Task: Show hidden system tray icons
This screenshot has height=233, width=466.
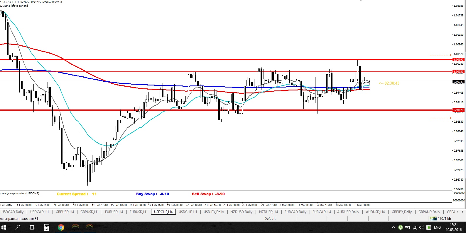Action: (394, 227)
